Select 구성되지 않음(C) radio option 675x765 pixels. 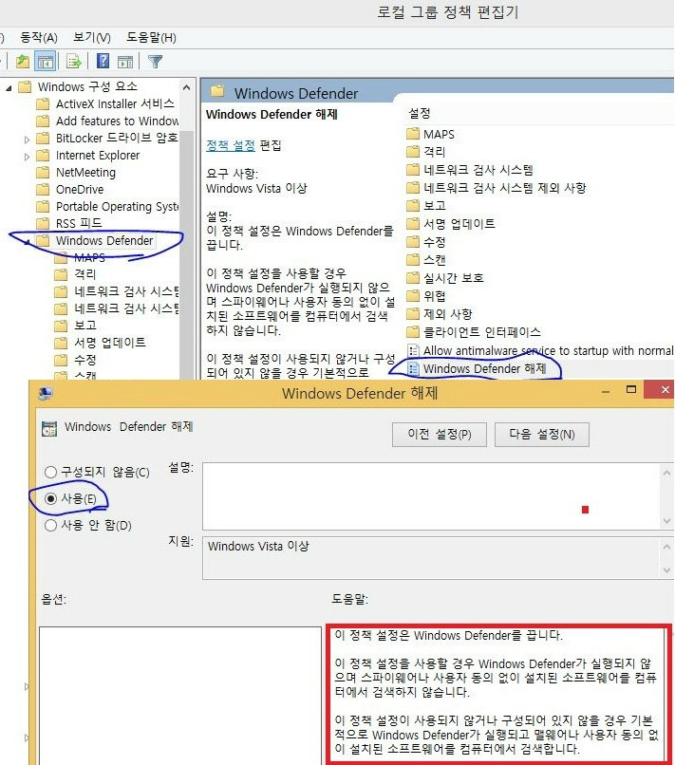97,472
